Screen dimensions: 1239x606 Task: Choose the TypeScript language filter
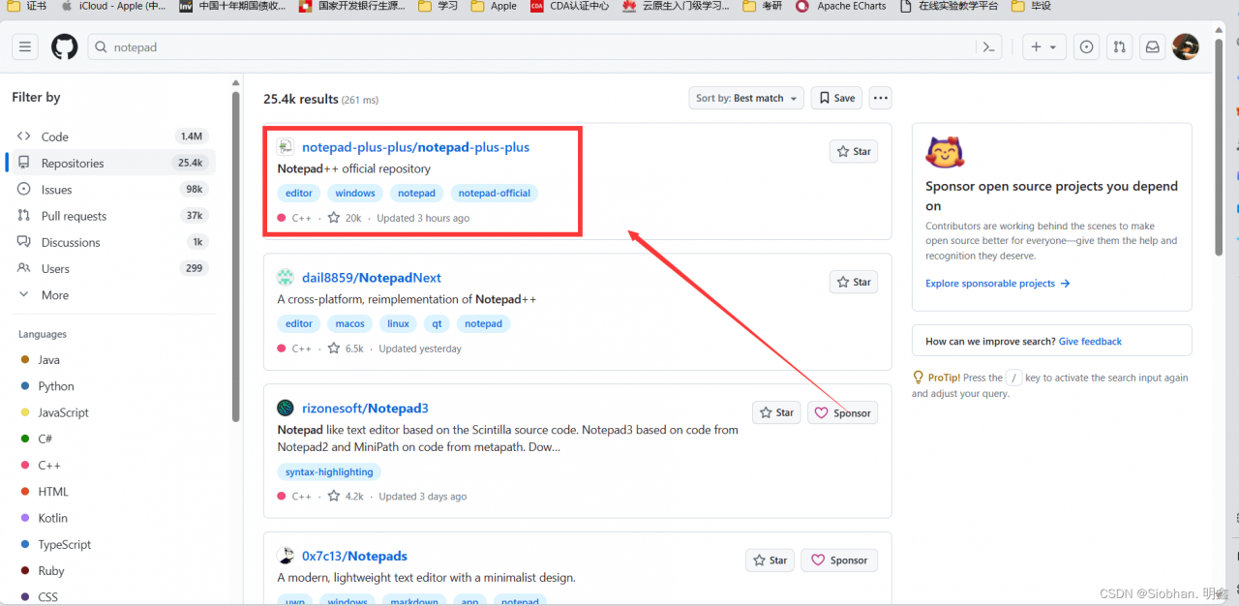[64, 544]
